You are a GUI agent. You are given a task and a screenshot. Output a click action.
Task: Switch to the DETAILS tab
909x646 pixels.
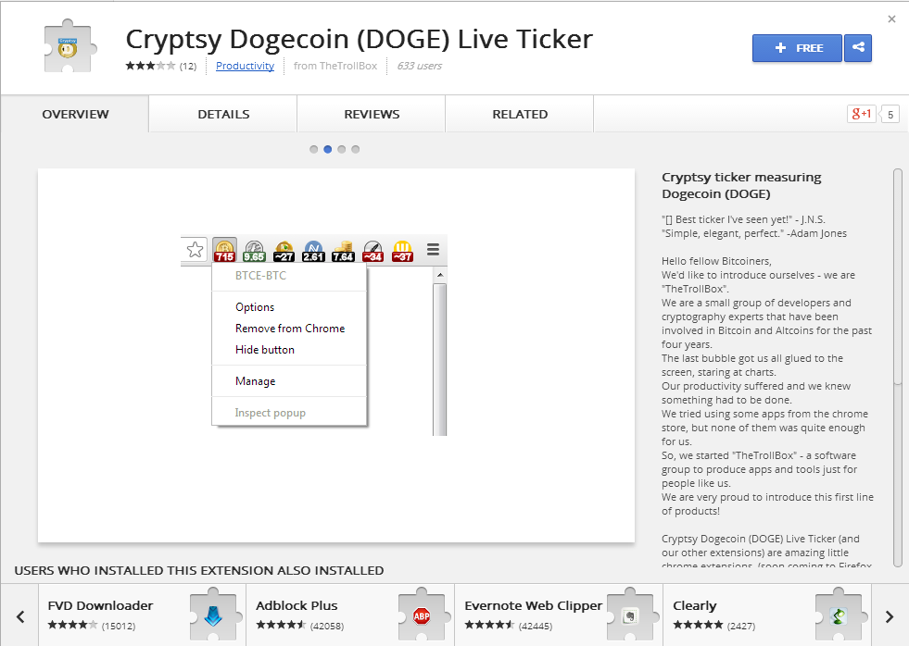(223, 114)
